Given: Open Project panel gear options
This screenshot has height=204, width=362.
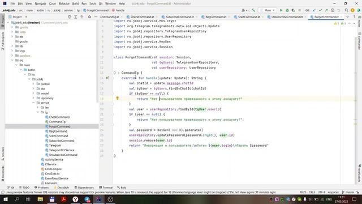Looking at the screenshot, I should coord(89,17).
